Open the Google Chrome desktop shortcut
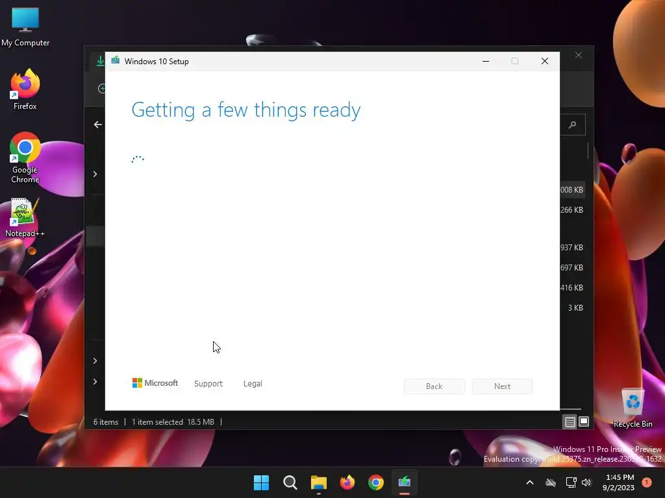665x498 pixels. coord(25,158)
